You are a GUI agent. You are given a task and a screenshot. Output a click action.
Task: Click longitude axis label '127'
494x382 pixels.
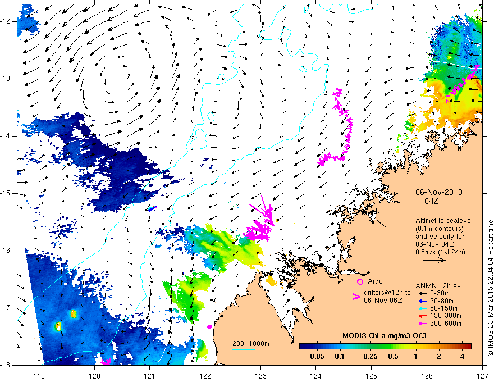click(x=482, y=376)
